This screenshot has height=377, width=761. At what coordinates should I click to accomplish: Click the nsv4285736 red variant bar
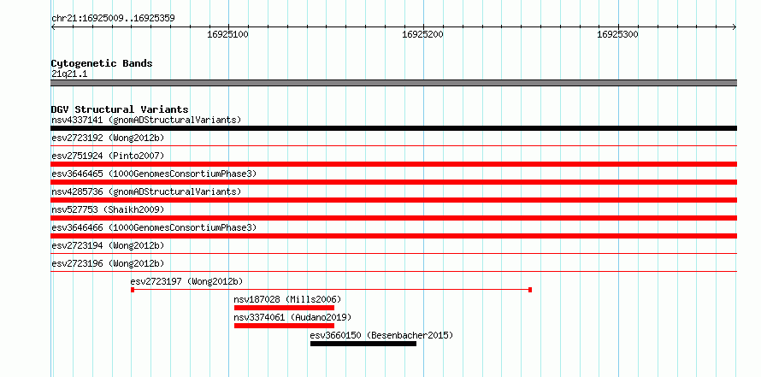(393, 200)
